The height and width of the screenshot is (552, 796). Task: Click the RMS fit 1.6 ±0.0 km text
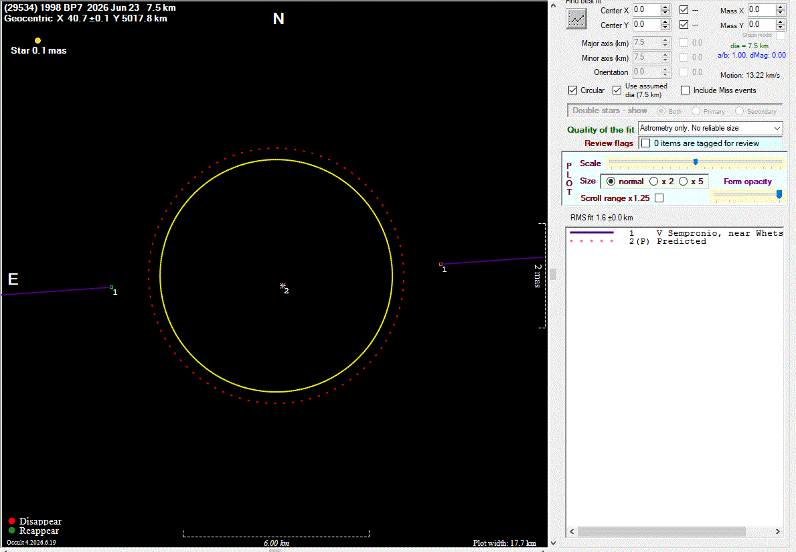pos(602,217)
